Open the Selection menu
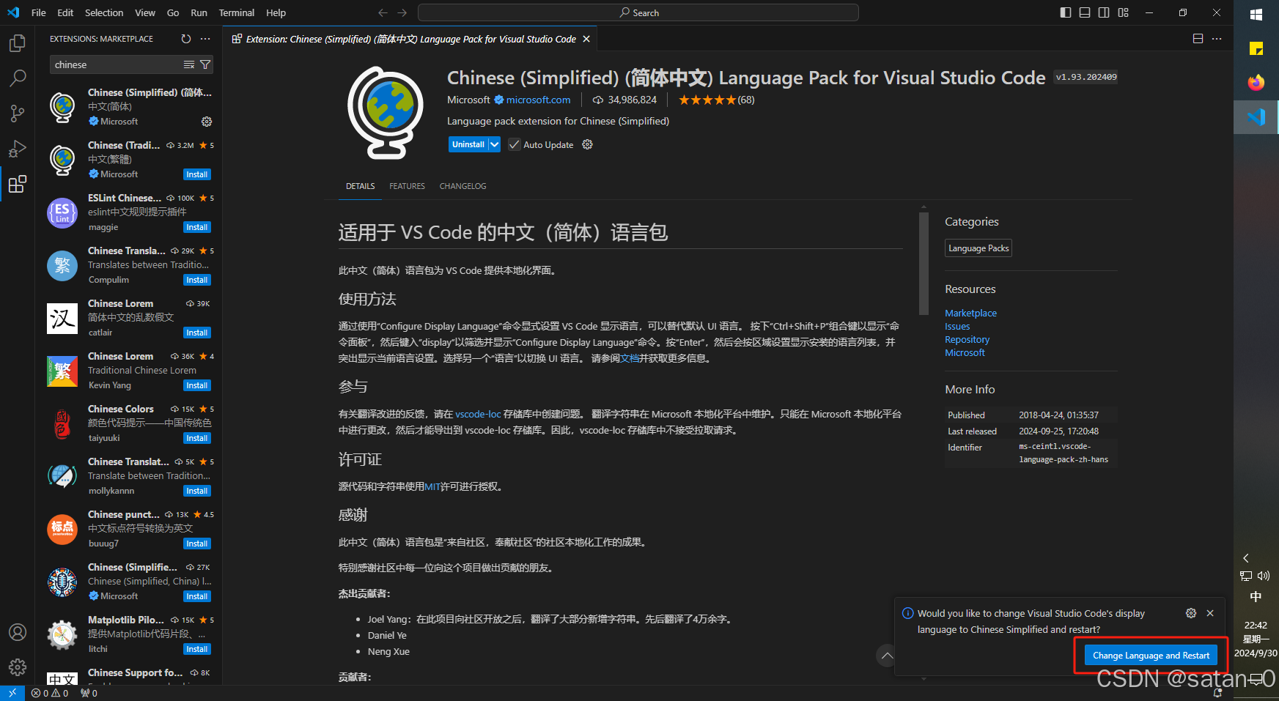This screenshot has height=701, width=1279. coord(104,12)
